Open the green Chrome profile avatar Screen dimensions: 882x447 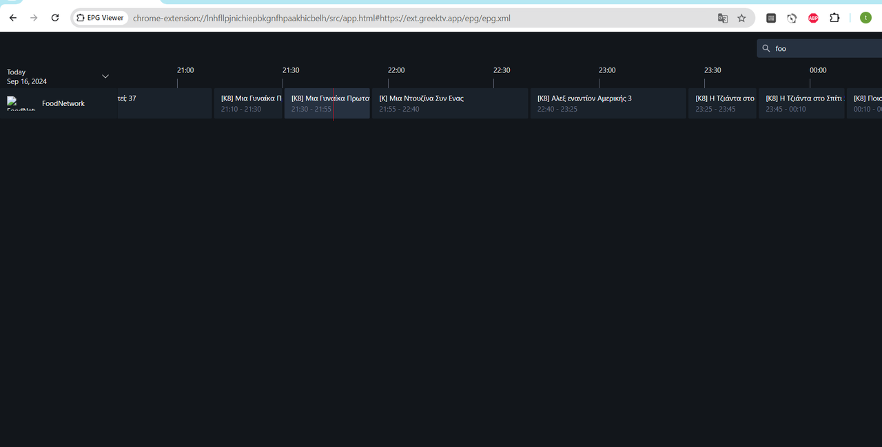tap(865, 18)
